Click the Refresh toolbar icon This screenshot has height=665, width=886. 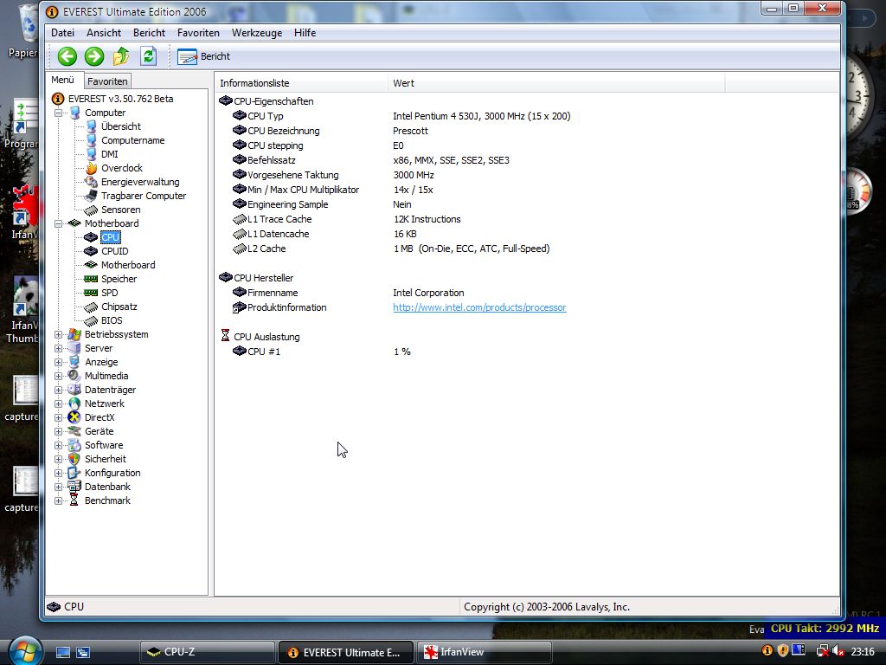(x=148, y=56)
